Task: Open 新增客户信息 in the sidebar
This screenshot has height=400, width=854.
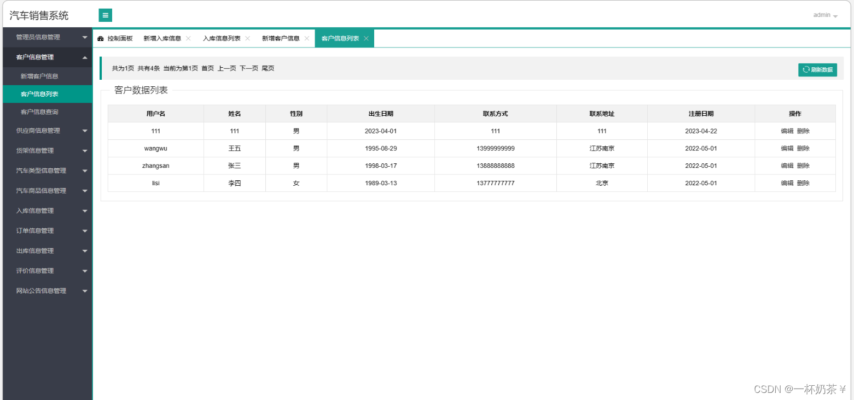Action: (48, 76)
